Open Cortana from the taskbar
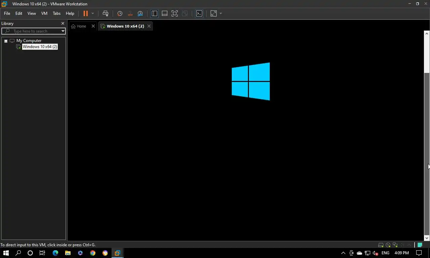Screen dimensions: 430x258 point(30,253)
